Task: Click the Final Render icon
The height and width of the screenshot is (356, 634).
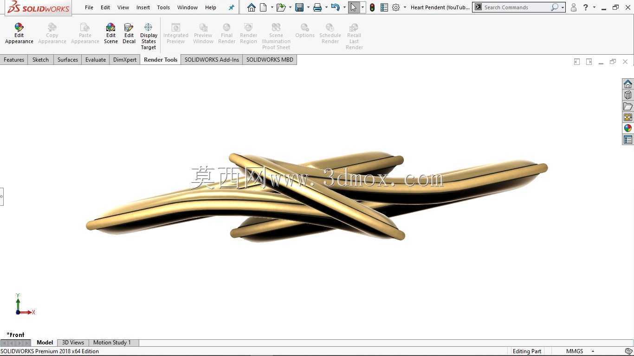Action: 226,27
